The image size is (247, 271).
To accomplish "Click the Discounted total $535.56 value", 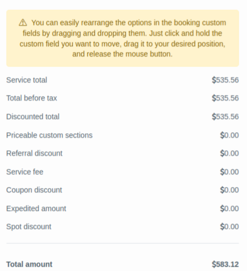I will (225, 117).
